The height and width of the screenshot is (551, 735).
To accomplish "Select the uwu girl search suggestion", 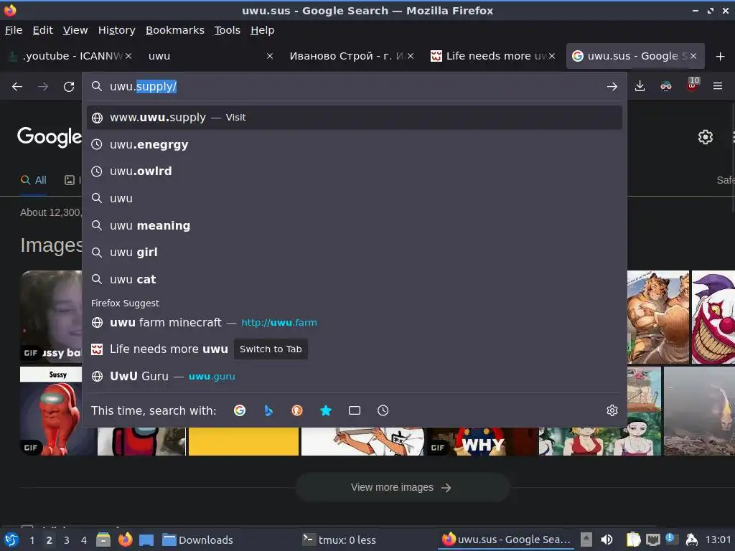I will [355, 252].
